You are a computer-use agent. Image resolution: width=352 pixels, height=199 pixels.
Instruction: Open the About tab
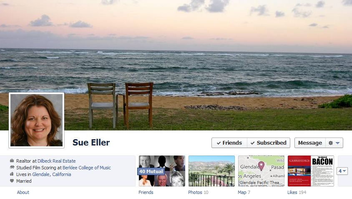(x=23, y=192)
